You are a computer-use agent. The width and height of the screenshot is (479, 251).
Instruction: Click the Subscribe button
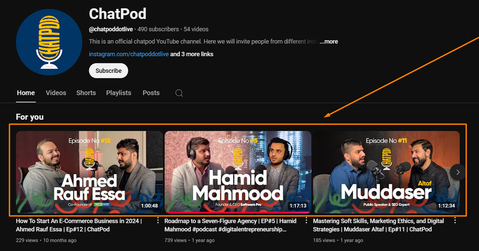pos(109,70)
